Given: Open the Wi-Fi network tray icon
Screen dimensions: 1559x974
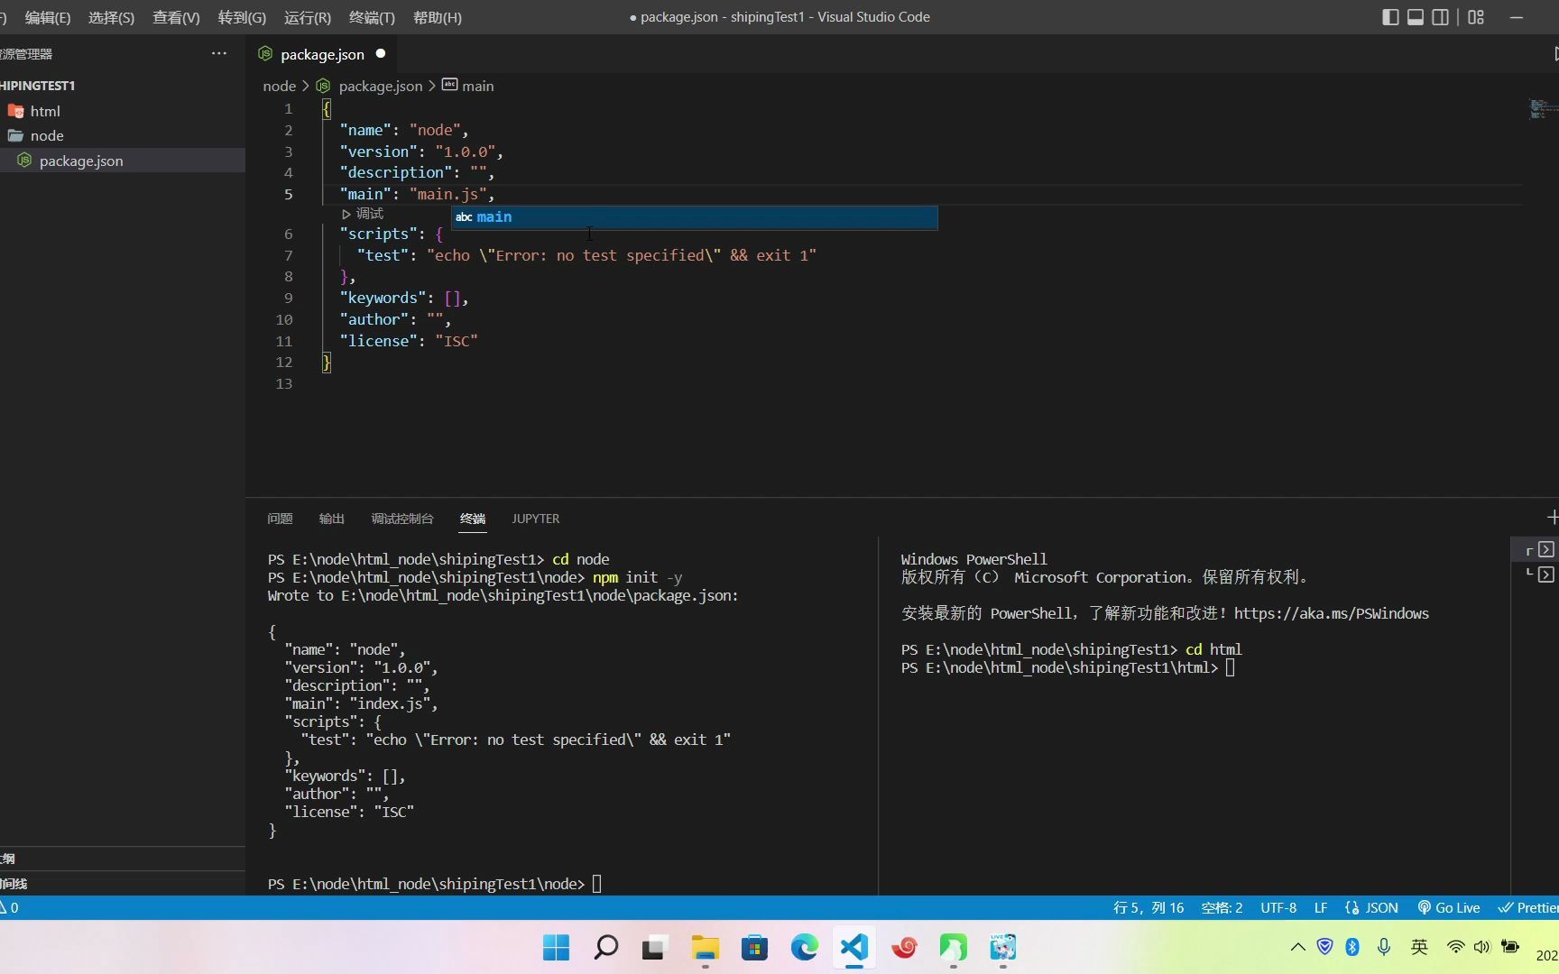Looking at the screenshot, I should pyautogui.click(x=1455, y=947).
